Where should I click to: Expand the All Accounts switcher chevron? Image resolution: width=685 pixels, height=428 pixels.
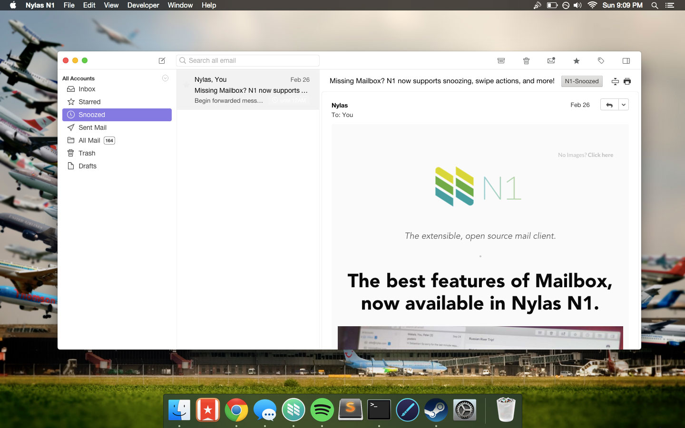[165, 78]
